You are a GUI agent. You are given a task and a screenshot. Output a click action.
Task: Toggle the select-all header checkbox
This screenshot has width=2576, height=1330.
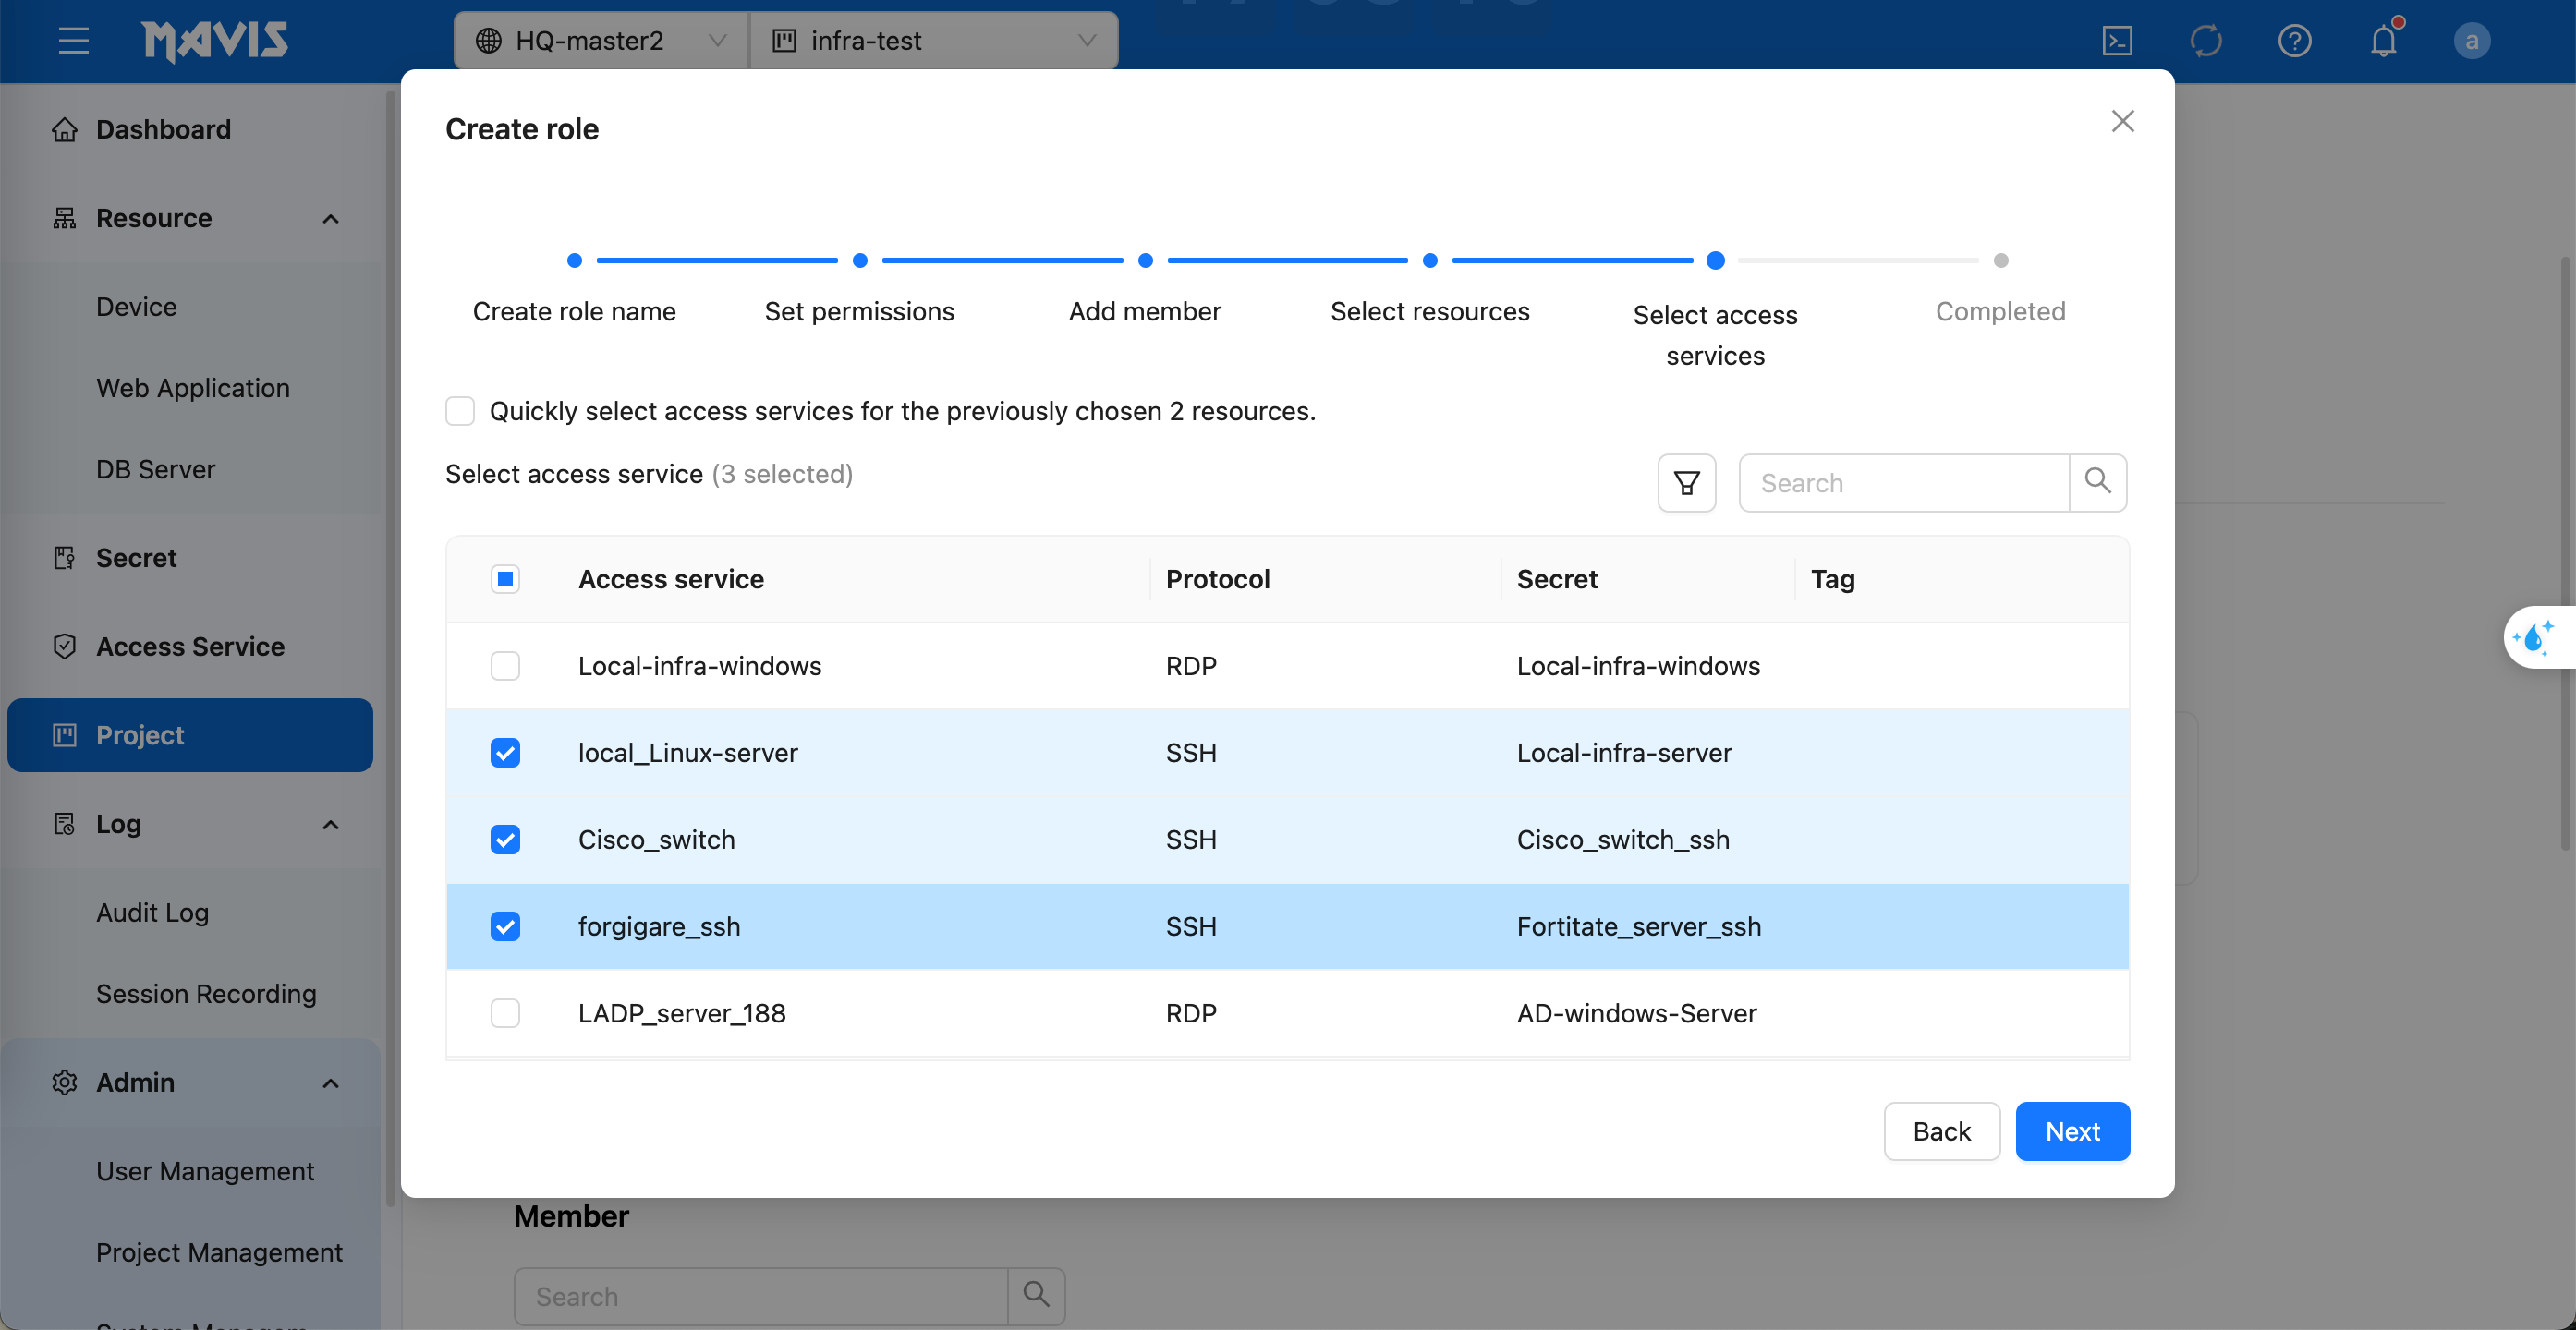pyautogui.click(x=505, y=578)
